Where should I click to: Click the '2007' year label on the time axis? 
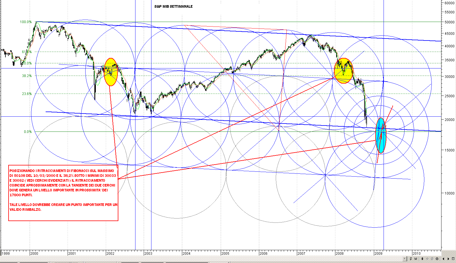tap(301, 253)
